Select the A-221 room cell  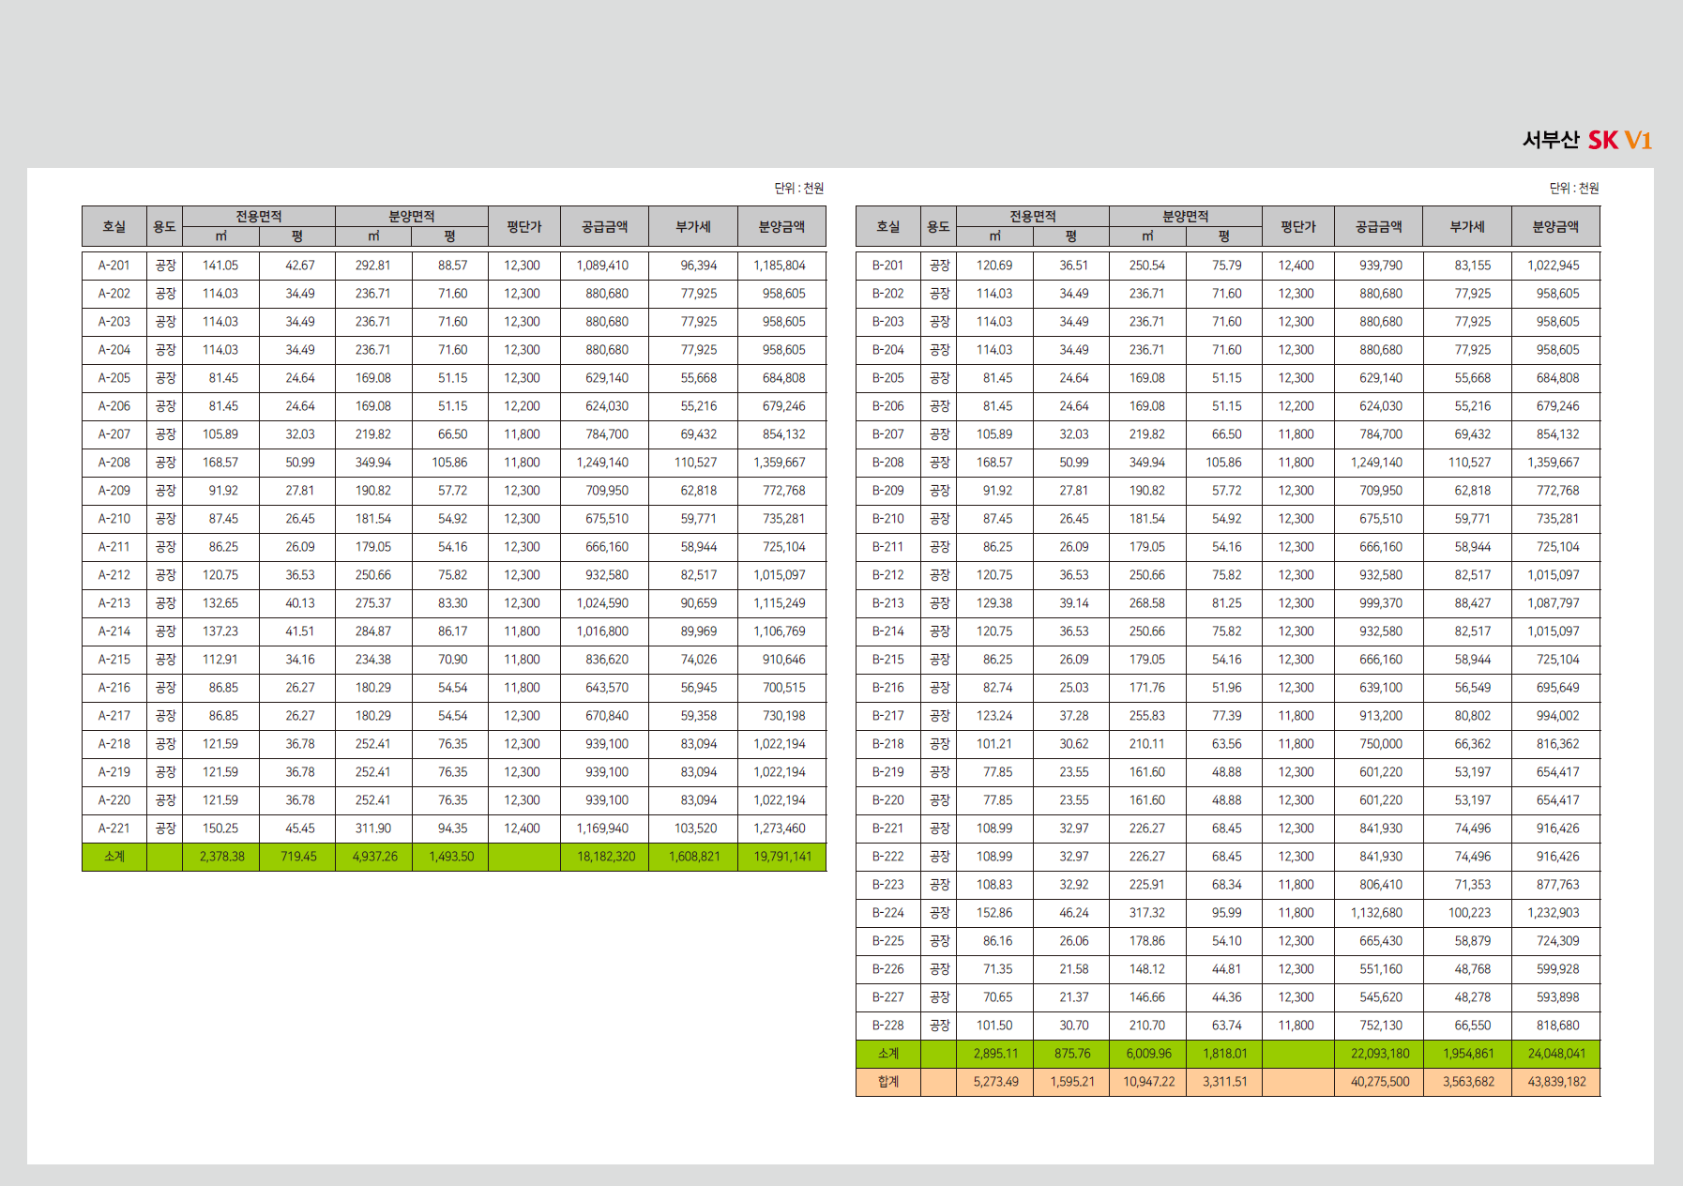pos(114,829)
